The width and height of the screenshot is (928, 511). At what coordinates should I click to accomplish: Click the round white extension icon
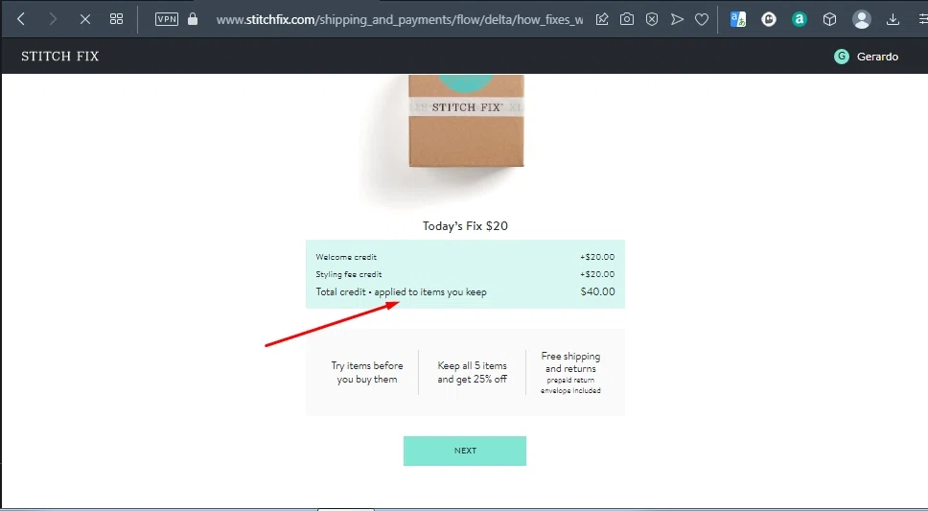(769, 19)
